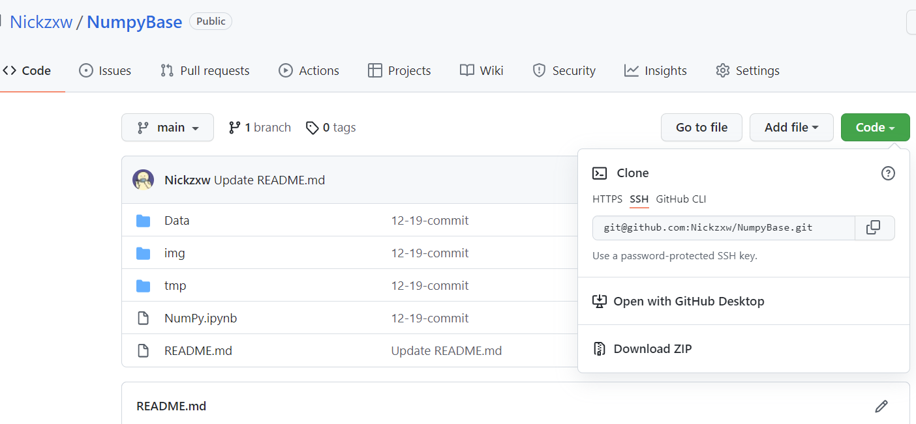
Task: View the 1 branch link
Action: [x=260, y=128]
